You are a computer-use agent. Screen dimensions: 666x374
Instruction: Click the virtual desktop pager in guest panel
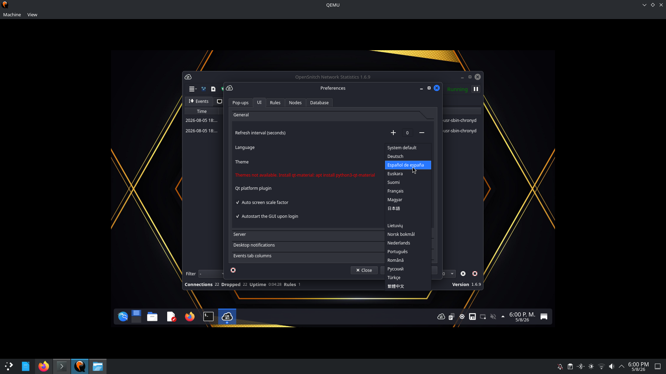click(x=136, y=317)
